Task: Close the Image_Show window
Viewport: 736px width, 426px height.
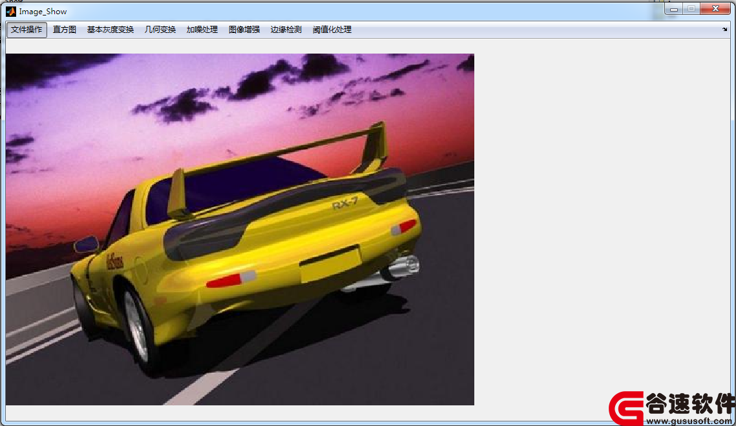Action: [x=715, y=9]
